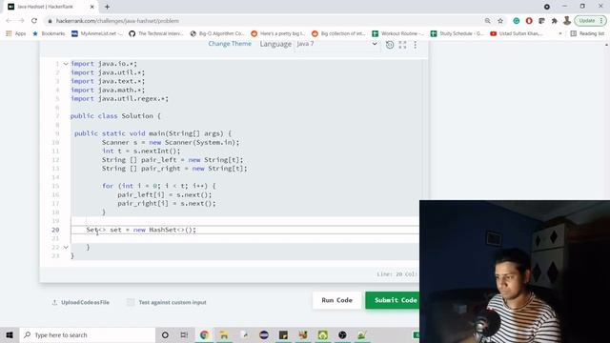Image resolution: width=610 pixels, height=343 pixels.
Task: Click the page scrollbar up arrow
Action: 606,45
